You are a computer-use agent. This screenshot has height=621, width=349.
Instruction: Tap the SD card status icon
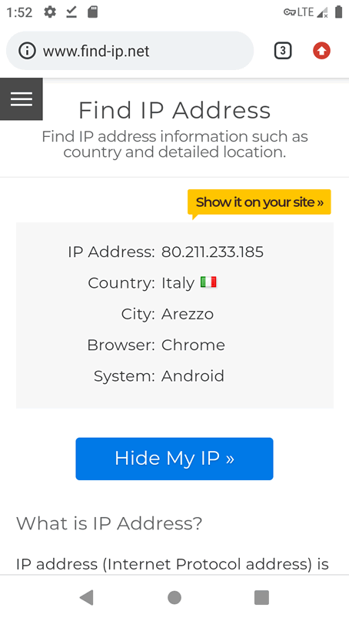[x=92, y=12]
